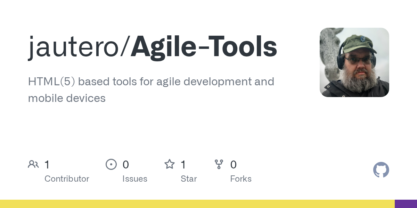
Task: Select the issues count number 0
Action: coord(125,165)
